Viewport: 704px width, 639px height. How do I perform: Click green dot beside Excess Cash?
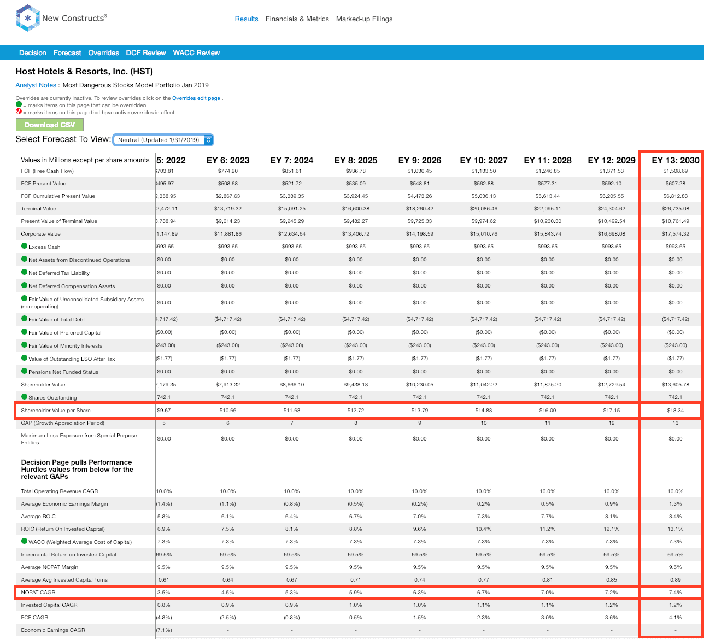24,246
